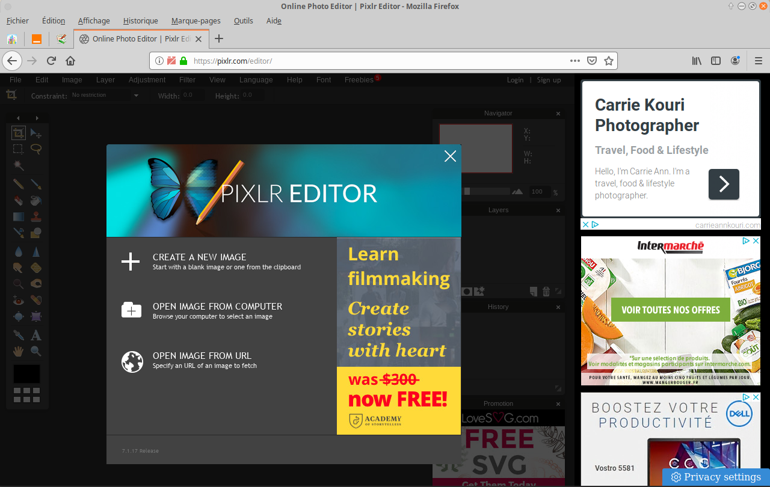Image resolution: width=770 pixels, height=487 pixels.
Task: Close the Navigator panel
Action: (558, 114)
